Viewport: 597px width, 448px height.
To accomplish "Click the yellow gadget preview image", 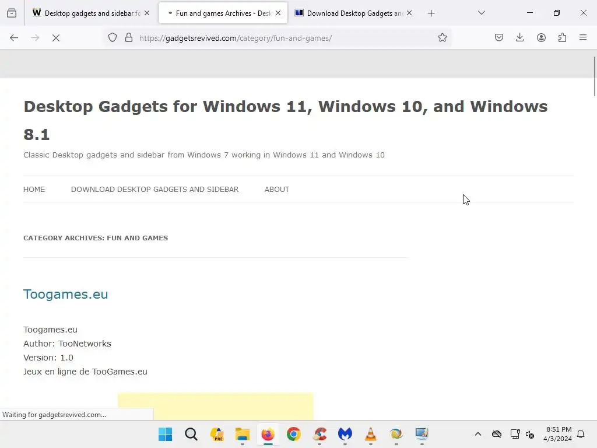I will click(216, 406).
